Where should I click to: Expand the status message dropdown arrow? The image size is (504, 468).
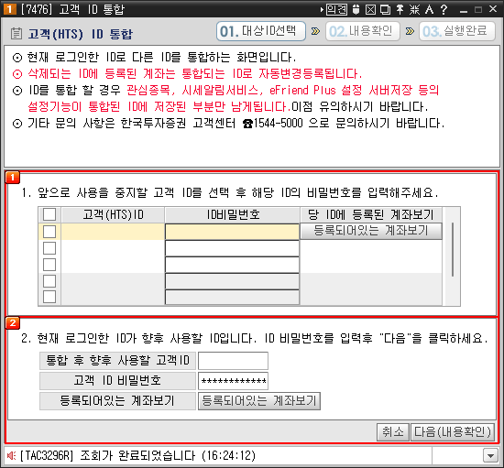pos(491,455)
